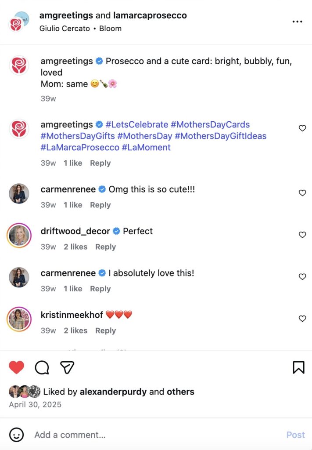Viewport: 312px width, 450px height.
Task: Share post with the paper plane icon
Action: (67, 367)
